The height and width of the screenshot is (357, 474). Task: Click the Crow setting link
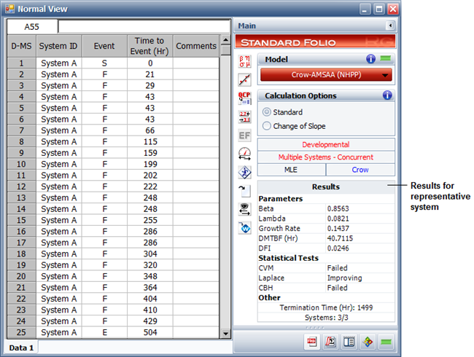tap(360, 169)
